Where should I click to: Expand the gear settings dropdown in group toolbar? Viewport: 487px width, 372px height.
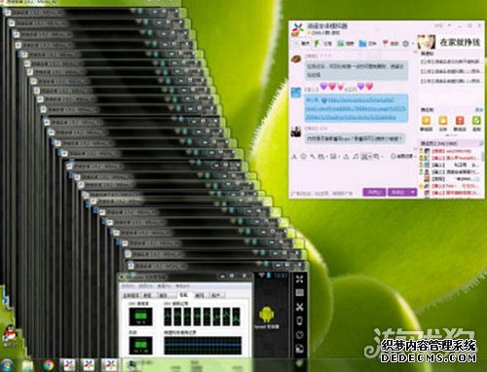[413, 43]
